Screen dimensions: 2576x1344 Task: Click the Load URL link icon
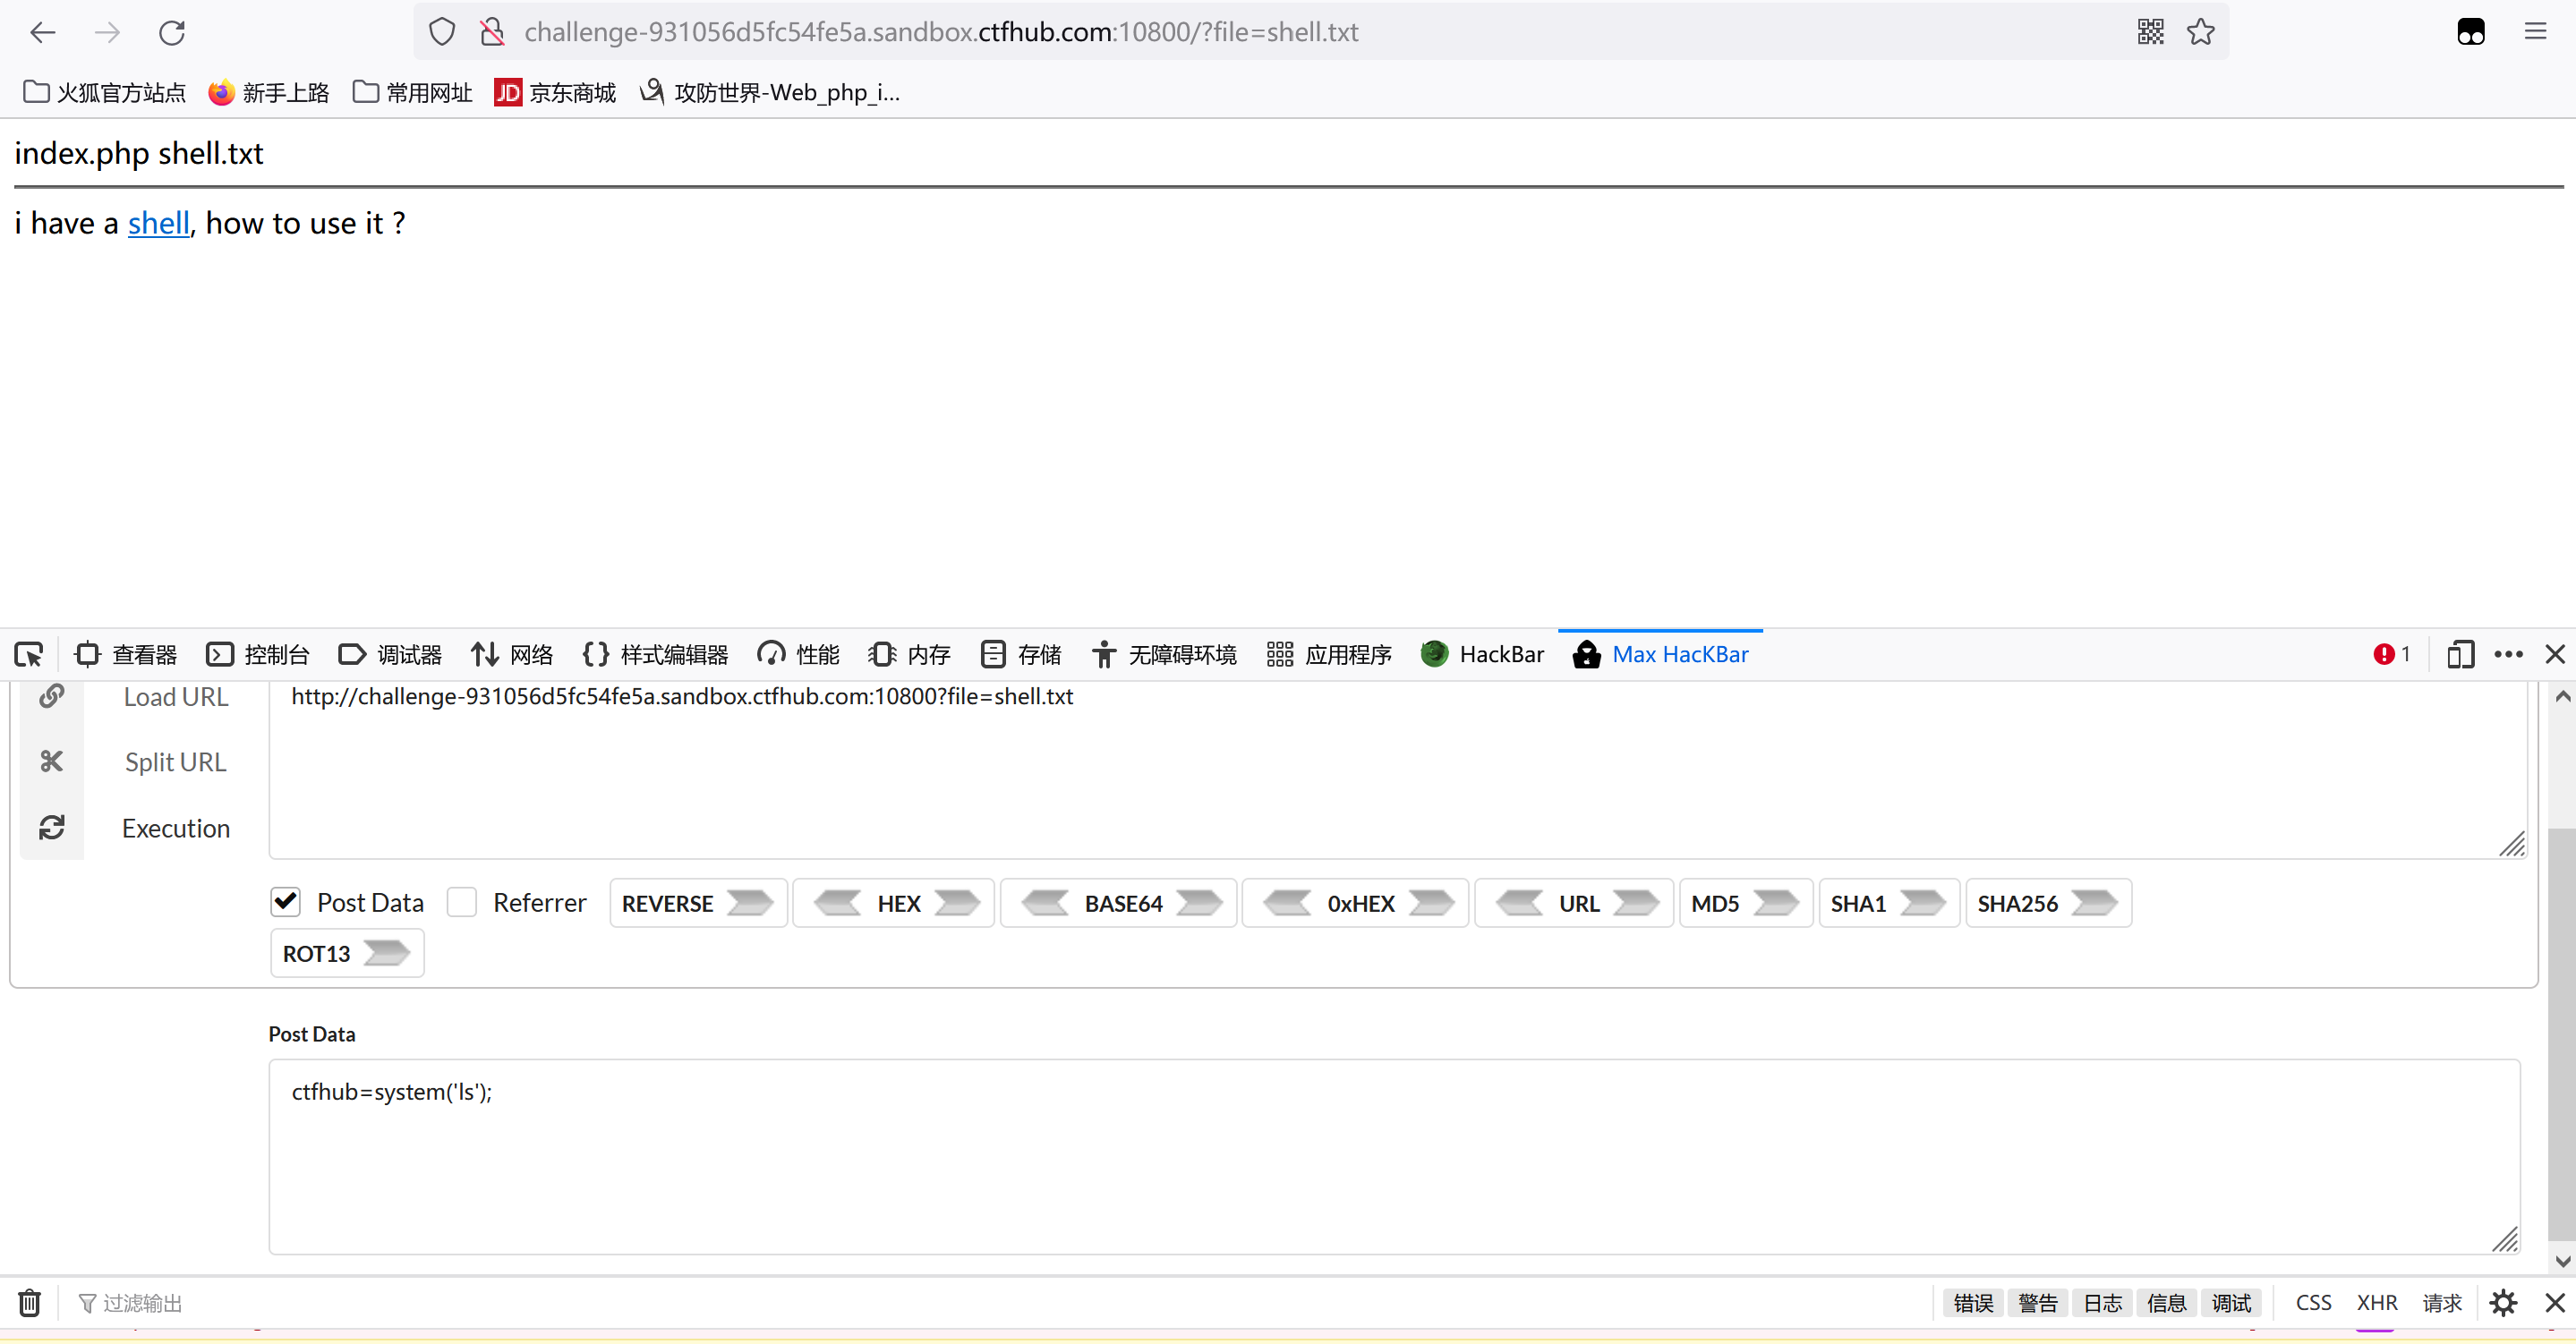52,696
